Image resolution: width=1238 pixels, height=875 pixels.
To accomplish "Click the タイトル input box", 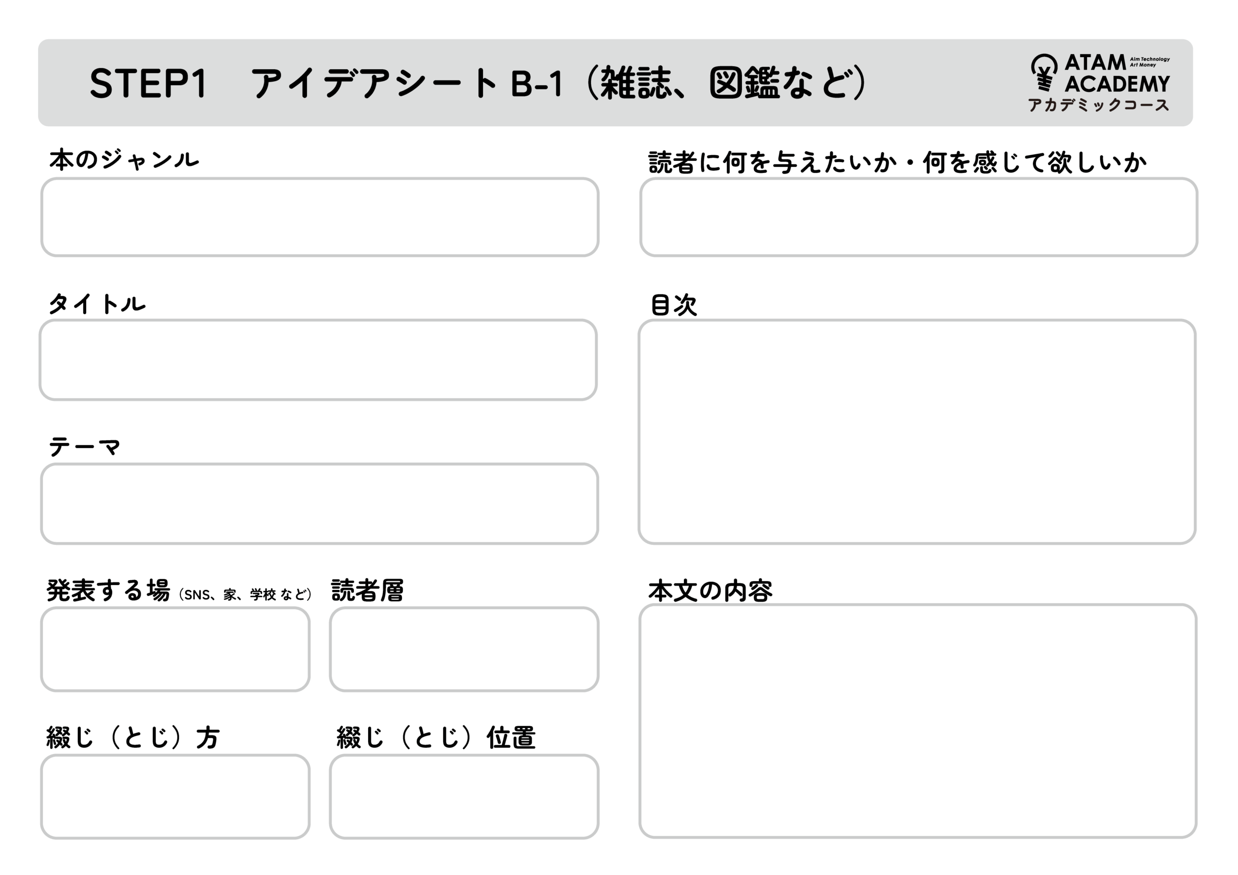I will pyautogui.click(x=318, y=360).
